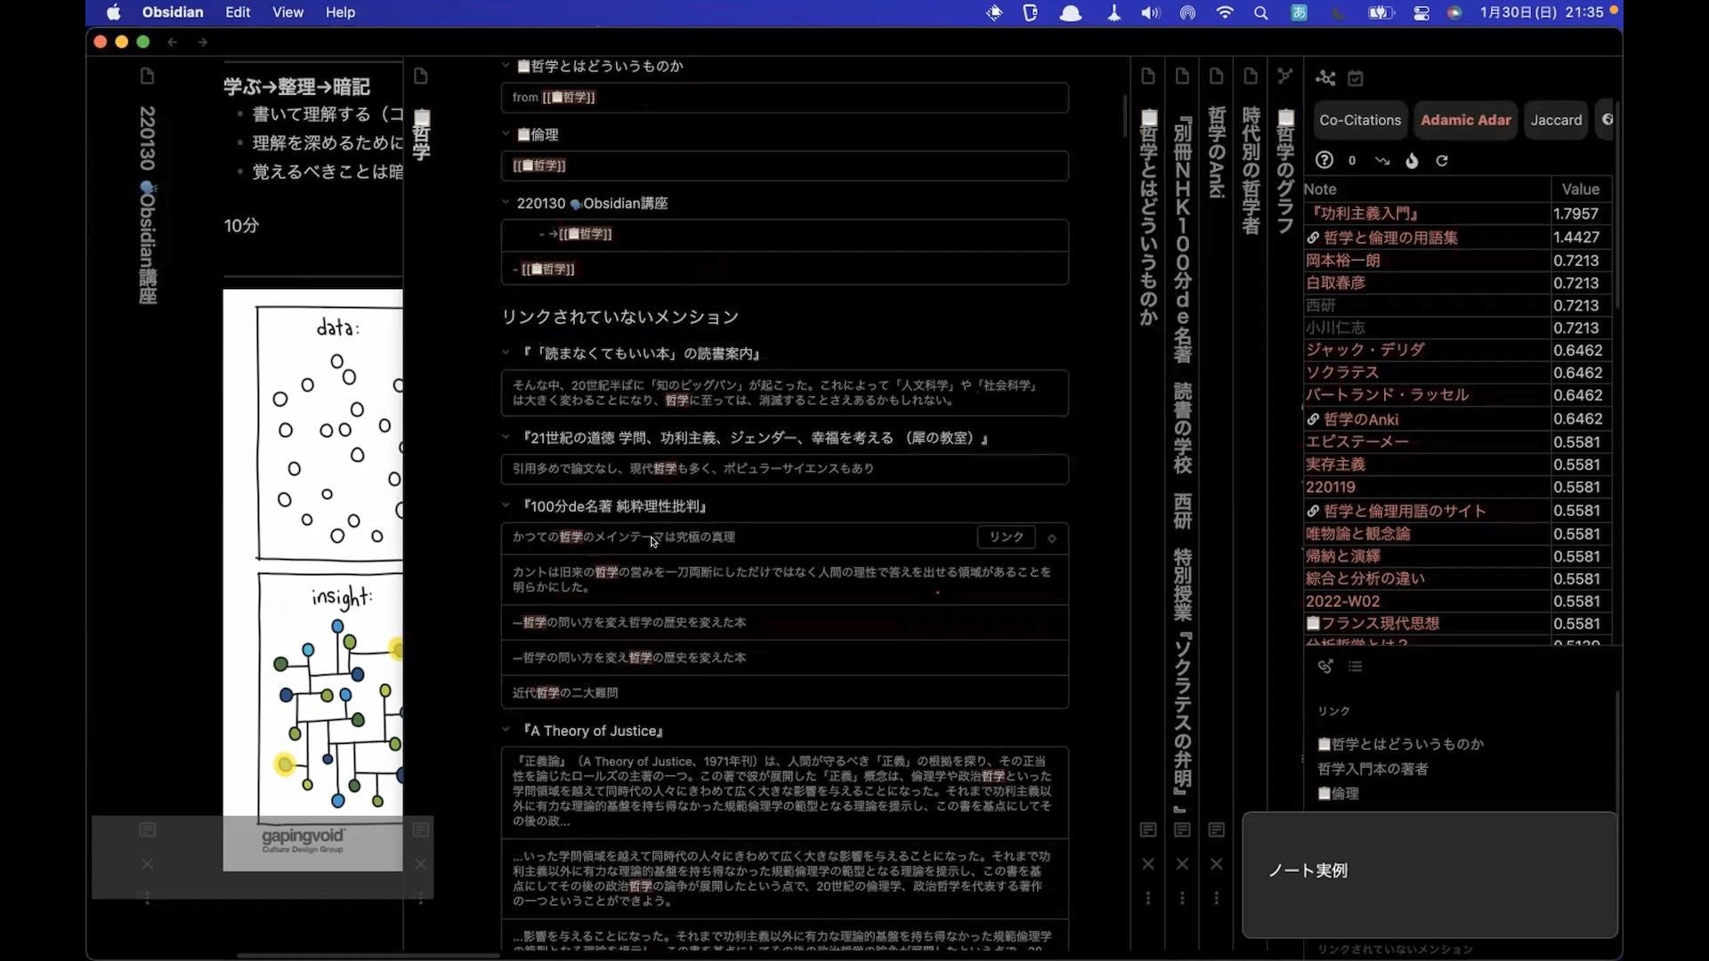This screenshot has width=1709, height=961.
Task: Collapse the 220130 Obsidian講座 backlink group
Action: tap(506, 203)
